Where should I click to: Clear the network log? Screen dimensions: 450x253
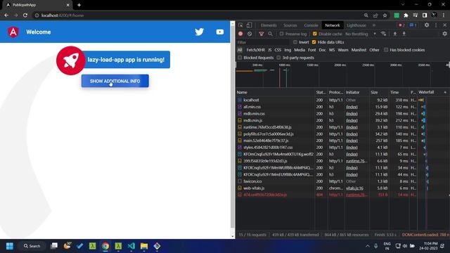click(250, 34)
